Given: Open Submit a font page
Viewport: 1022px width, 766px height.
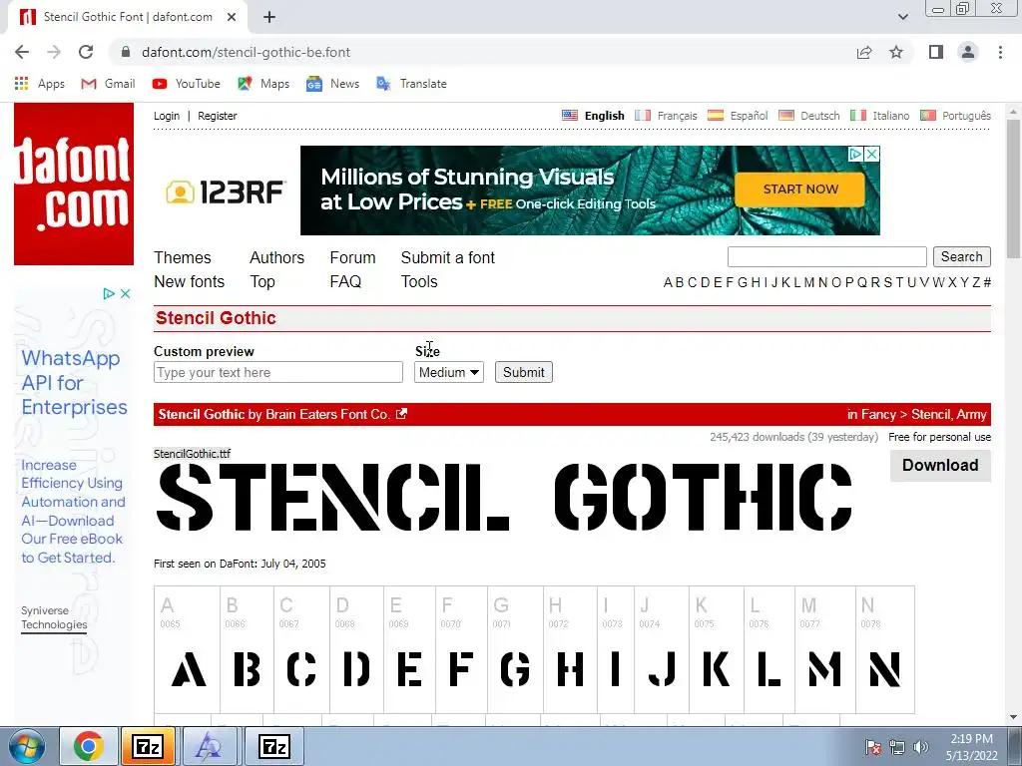Looking at the screenshot, I should tap(448, 257).
